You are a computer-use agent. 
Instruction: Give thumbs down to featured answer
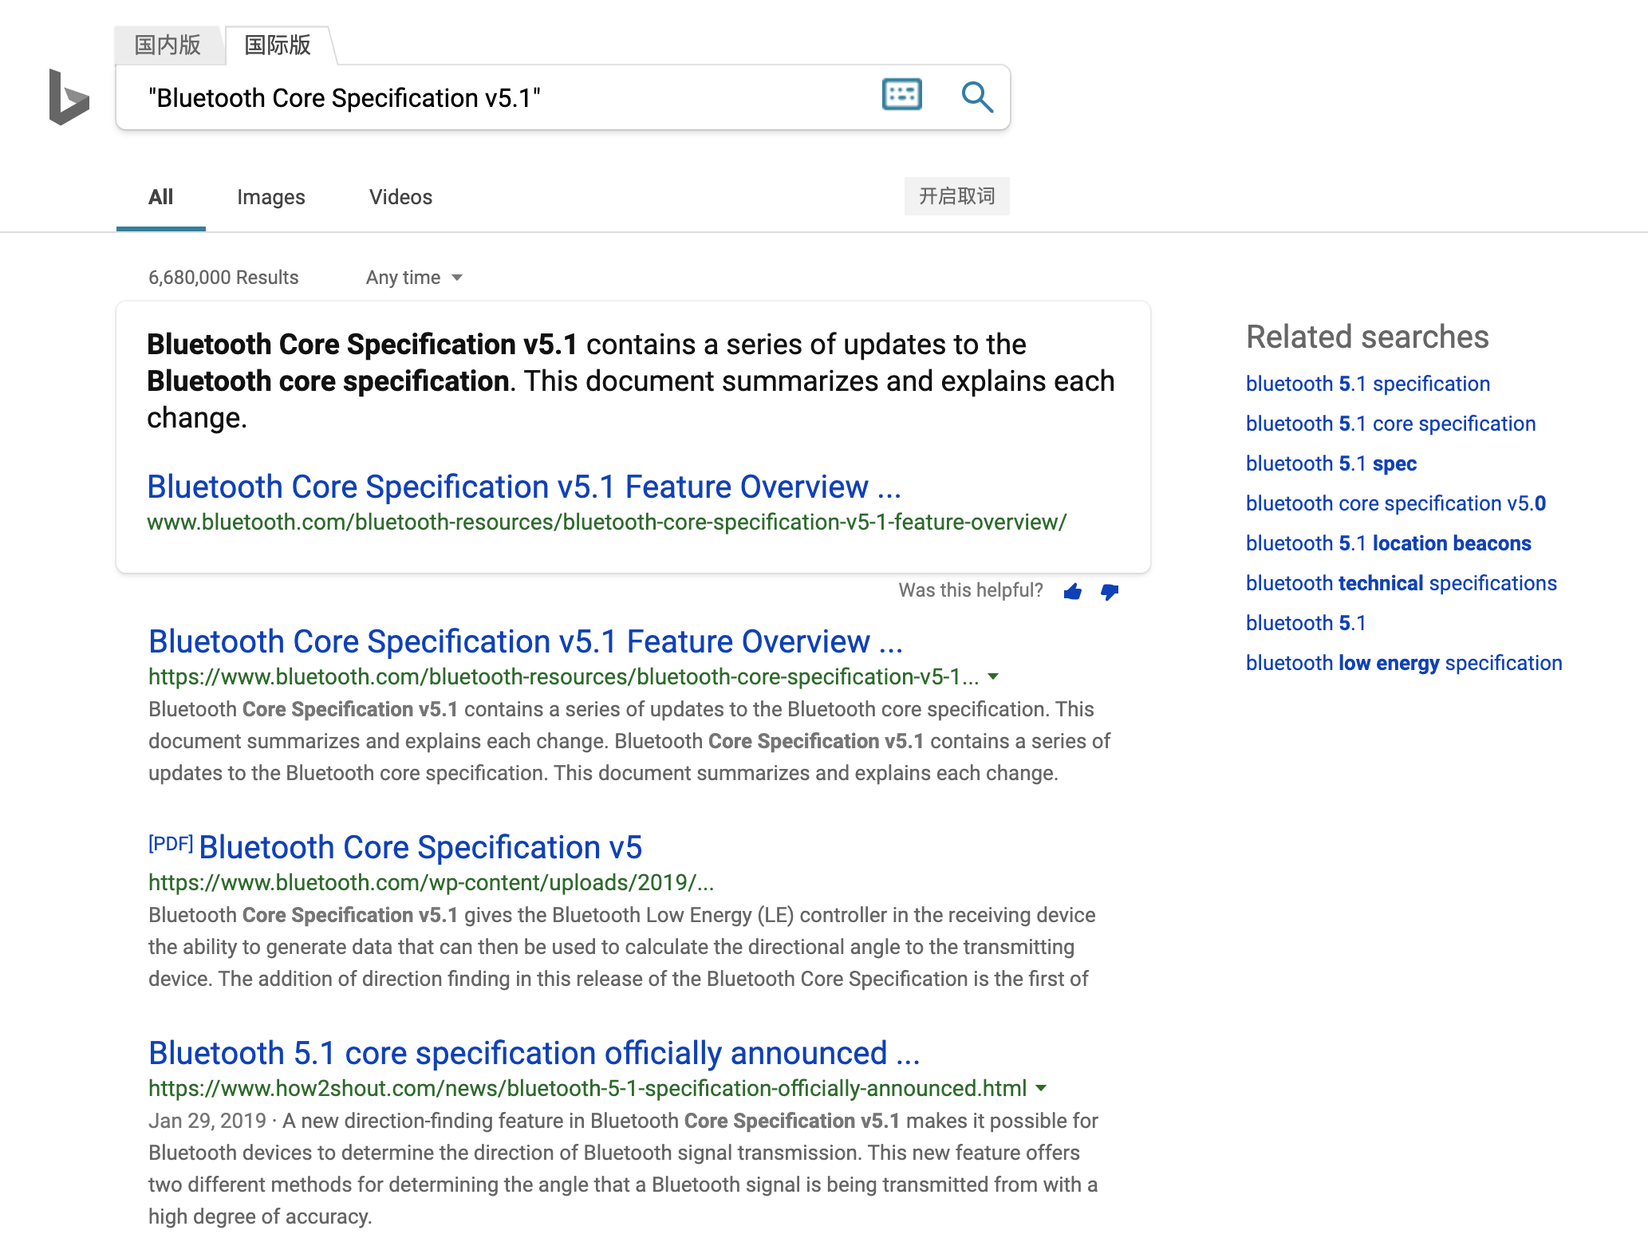(x=1110, y=591)
